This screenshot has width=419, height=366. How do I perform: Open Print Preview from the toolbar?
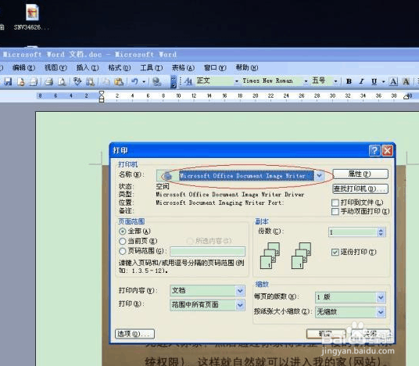[x=62, y=81]
